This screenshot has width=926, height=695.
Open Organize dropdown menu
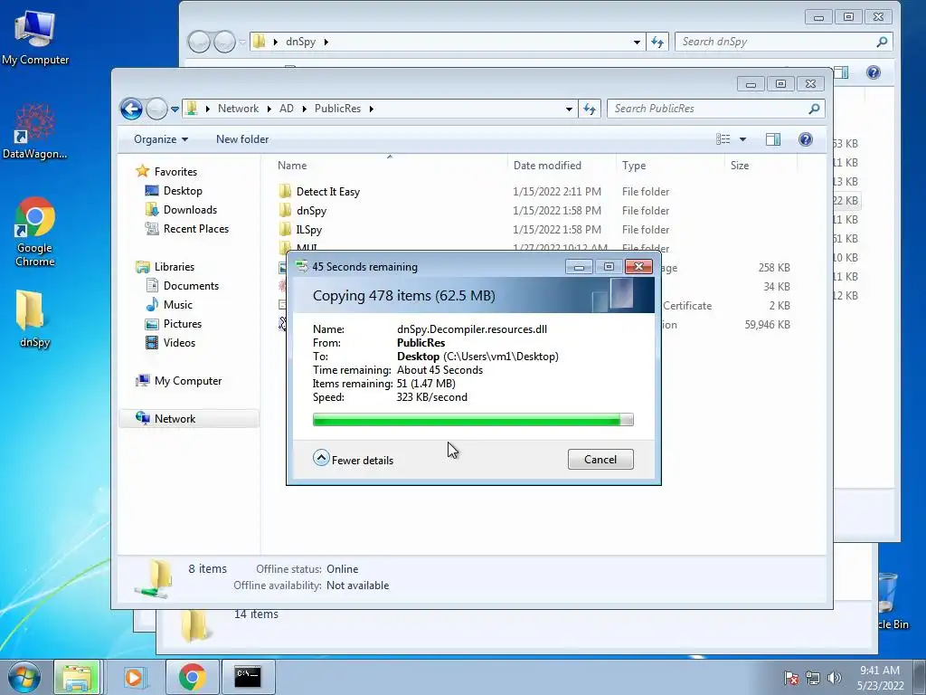pos(161,139)
